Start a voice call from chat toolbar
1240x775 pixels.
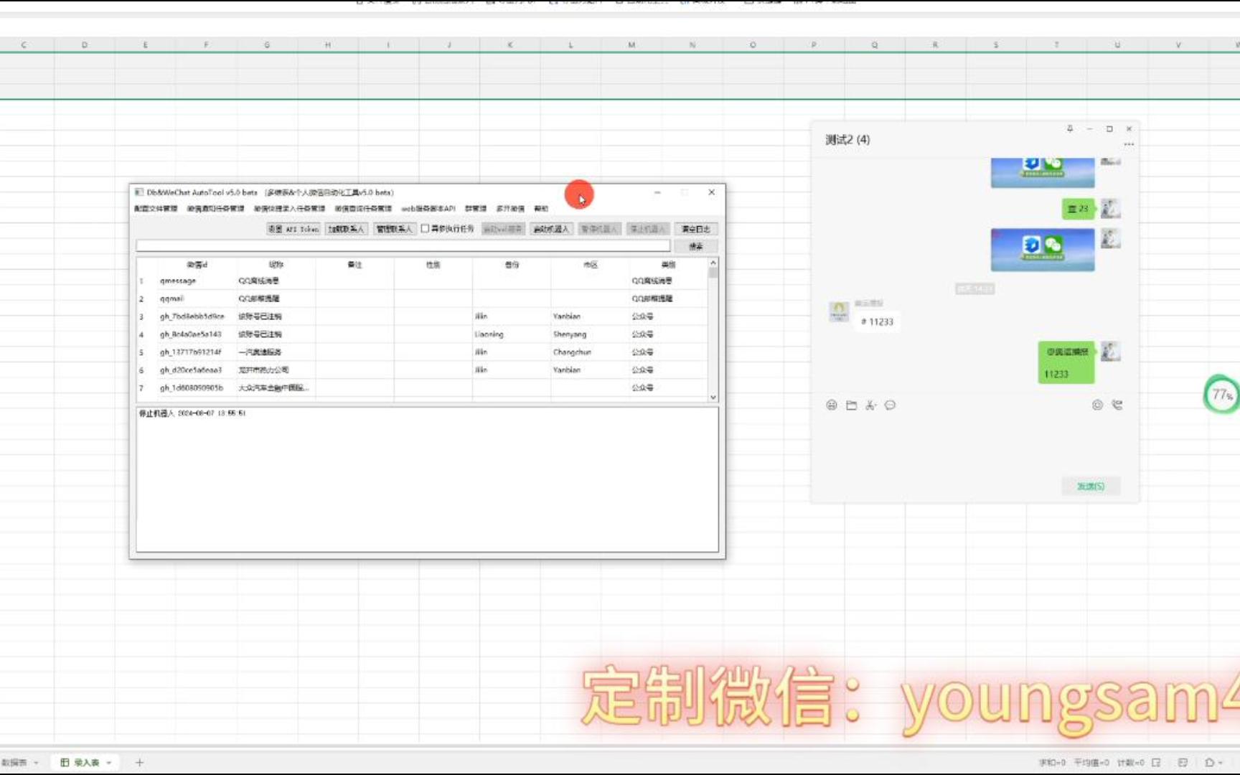coord(1117,405)
